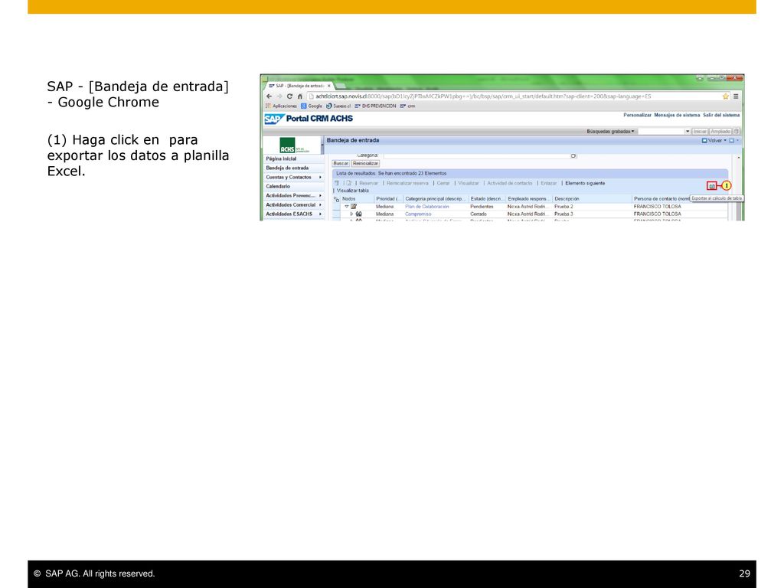Click Elemento siguiente in results toolbar
This screenshot has width=784, height=588.
point(585,183)
